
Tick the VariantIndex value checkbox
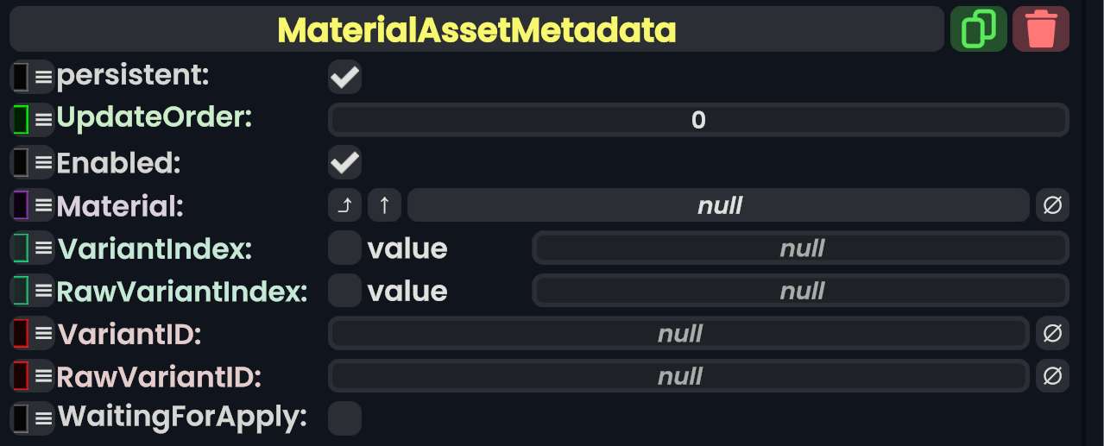[x=344, y=248]
